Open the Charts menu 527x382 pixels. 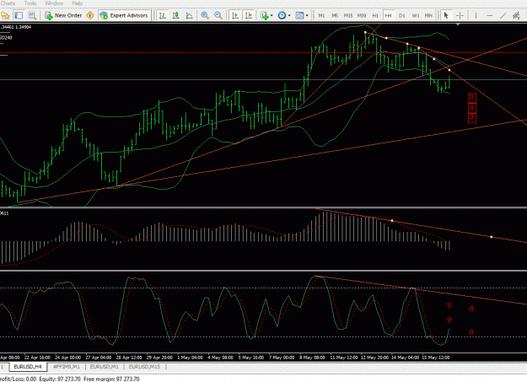pyautogui.click(x=8, y=3)
